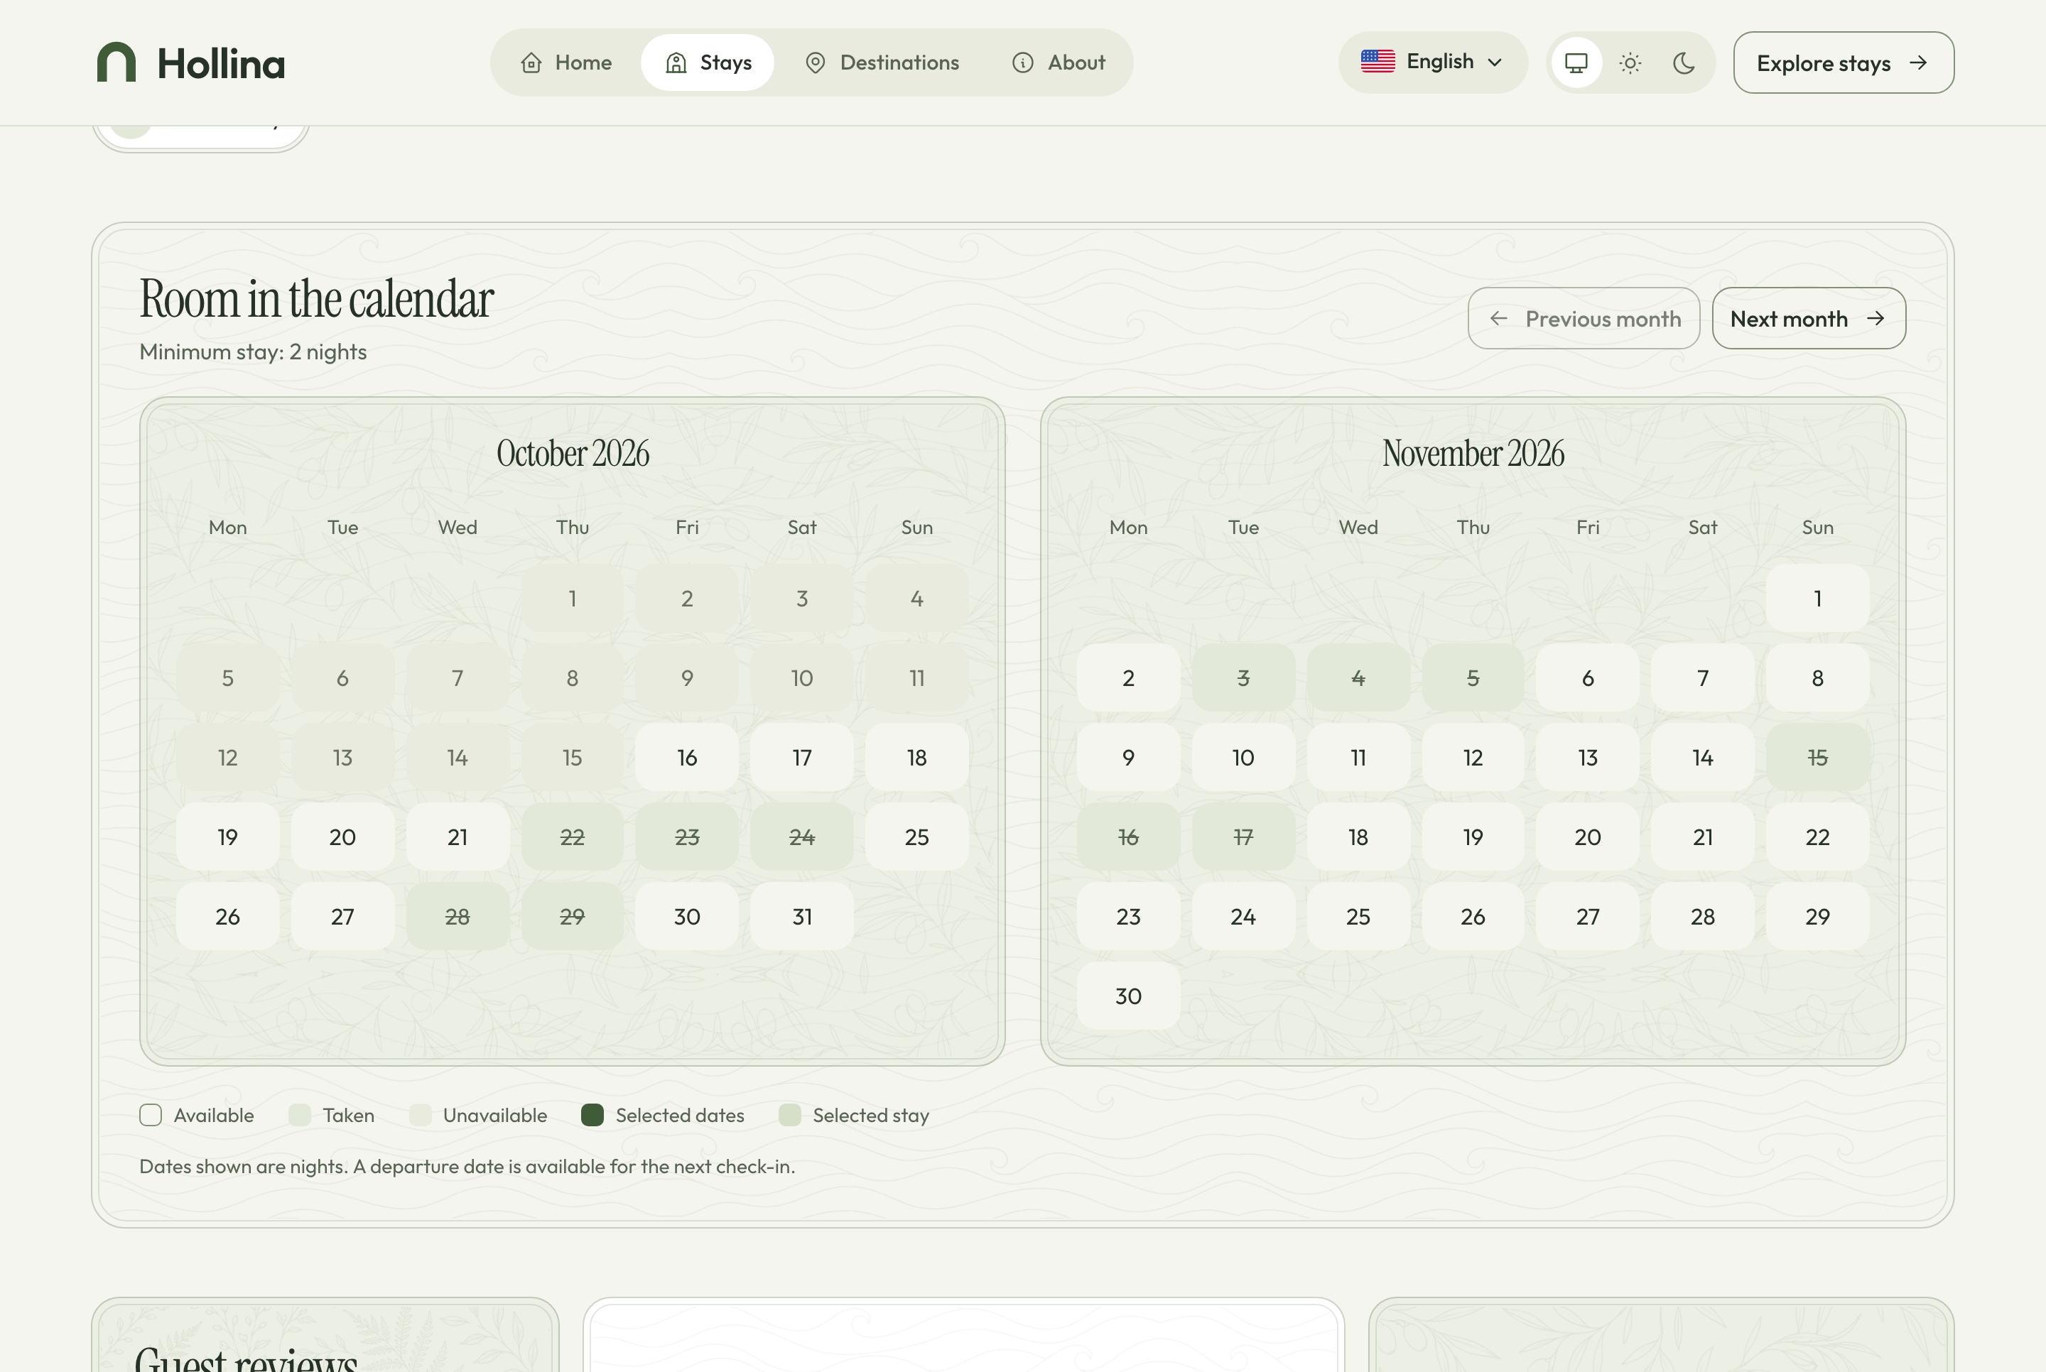Pick November 30 in the calendar
The width and height of the screenshot is (2046, 1372).
1128,996
